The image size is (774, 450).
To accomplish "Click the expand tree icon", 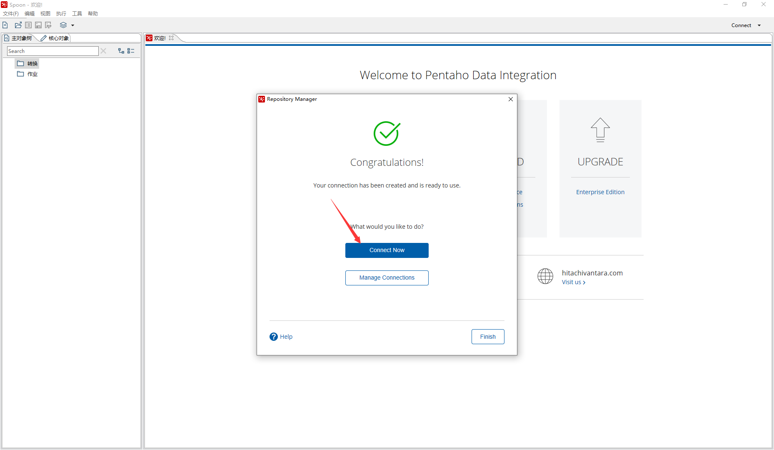I will pos(121,51).
